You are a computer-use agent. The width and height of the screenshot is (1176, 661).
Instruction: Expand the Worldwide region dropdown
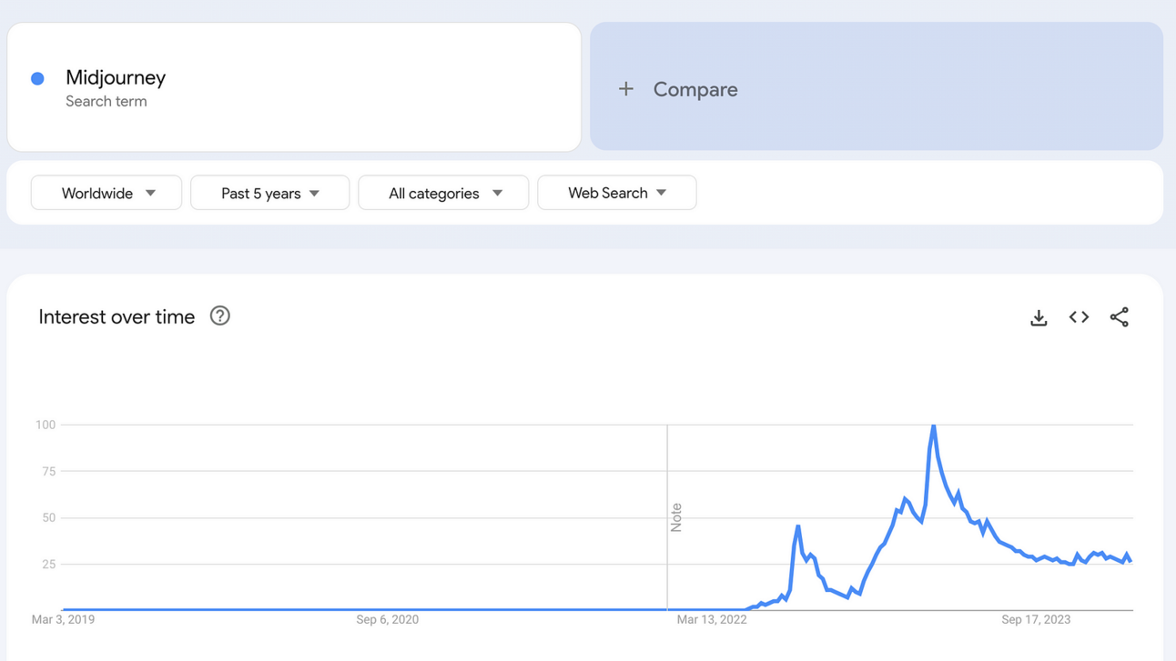click(x=106, y=193)
